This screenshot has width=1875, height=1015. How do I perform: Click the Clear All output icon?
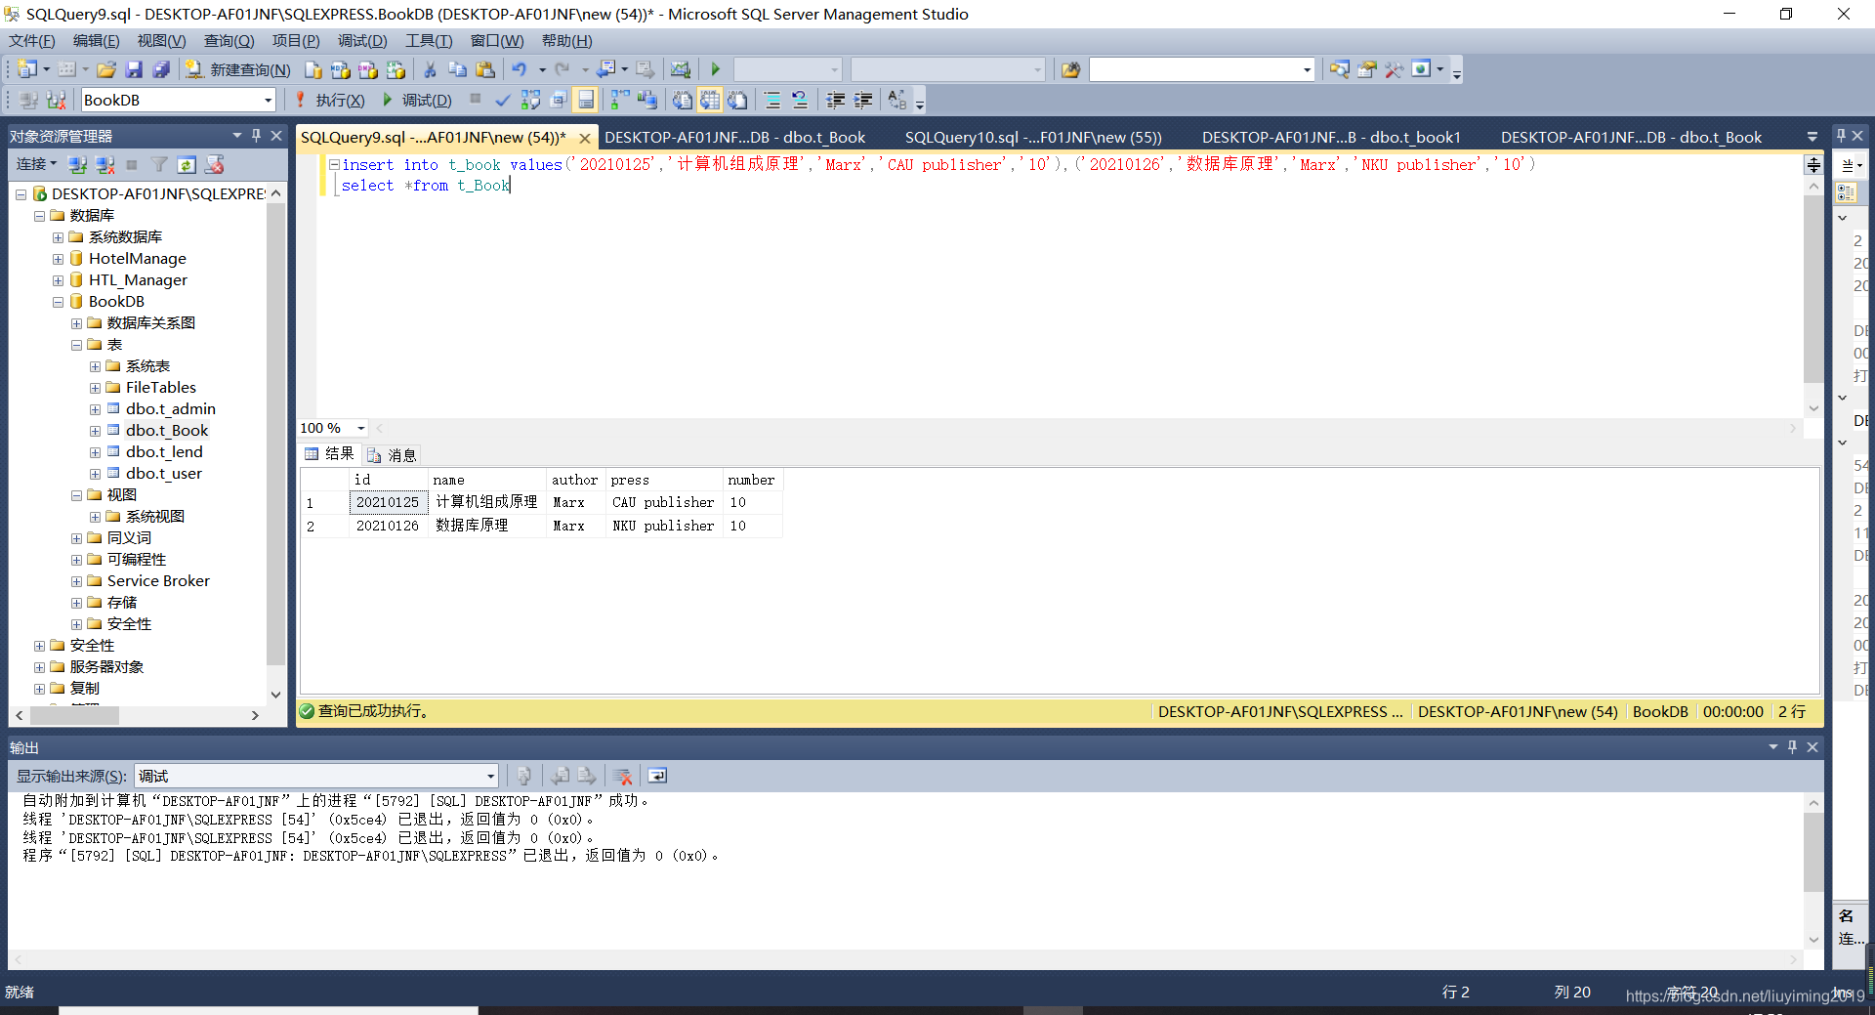[x=623, y=776]
